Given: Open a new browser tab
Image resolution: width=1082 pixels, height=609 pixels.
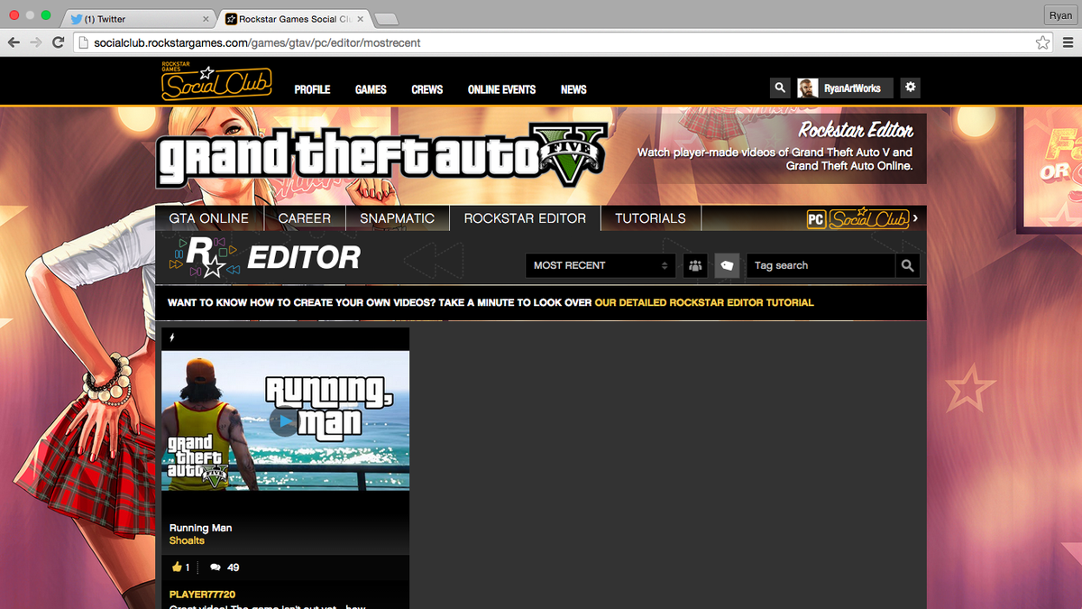Looking at the screenshot, I should (x=386, y=19).
